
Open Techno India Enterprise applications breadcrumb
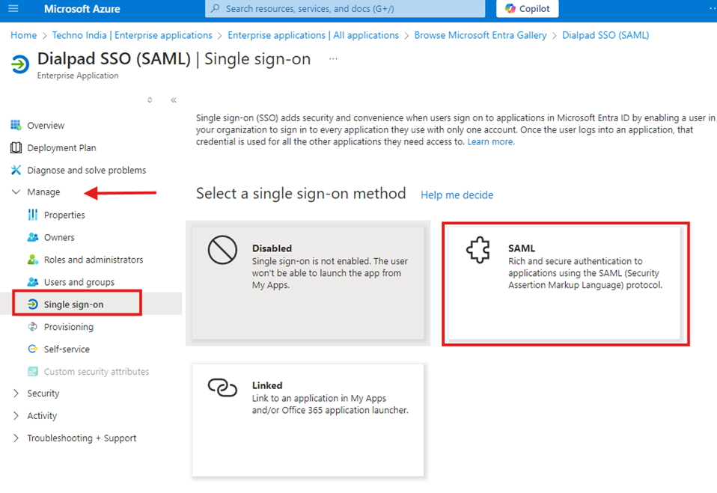(132, 35)
